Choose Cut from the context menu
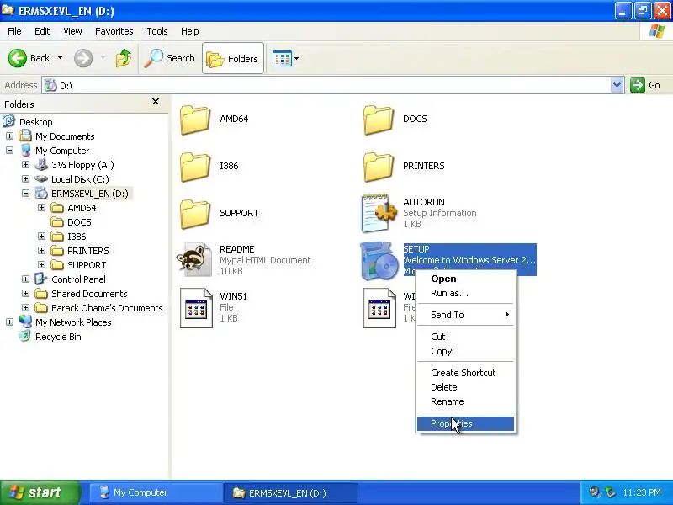The width and height of the screenshot is (673, 505). (465, 337)
